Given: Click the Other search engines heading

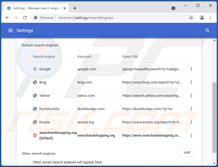Looking at the screenshot, I should pyautogui.click(x=39, y=154).
